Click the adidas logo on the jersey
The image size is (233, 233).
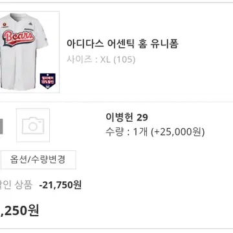pyautogui.click(x=30, y=23)
